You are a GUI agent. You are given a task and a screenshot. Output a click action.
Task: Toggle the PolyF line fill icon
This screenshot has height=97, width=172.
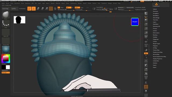coord(146,78)
